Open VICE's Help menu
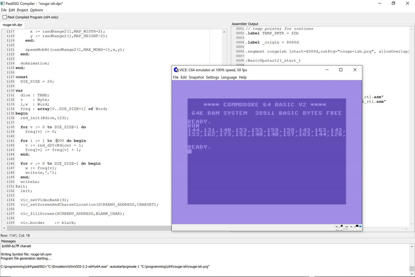415x277 pixels. [243, 77]
